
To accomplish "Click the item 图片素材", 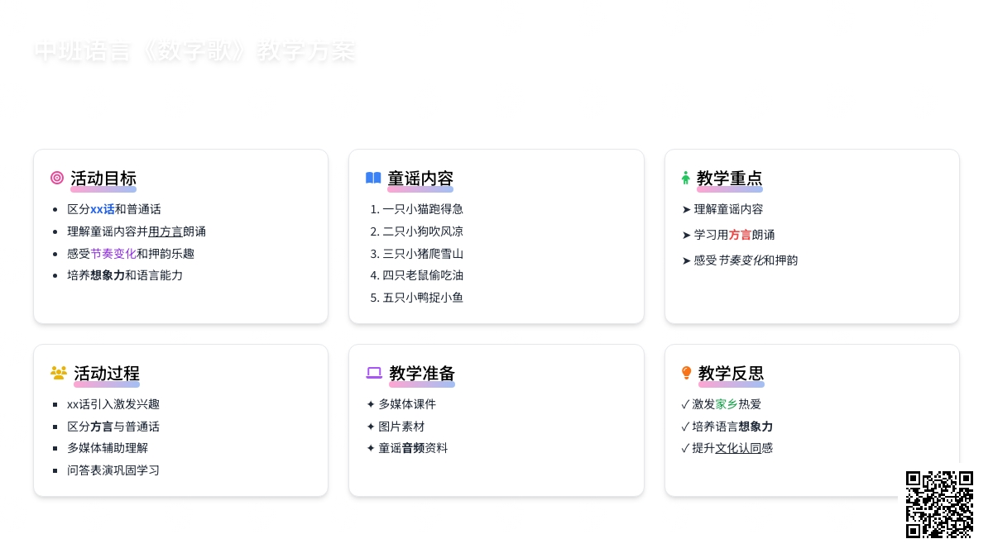I will tap(395, 427).
